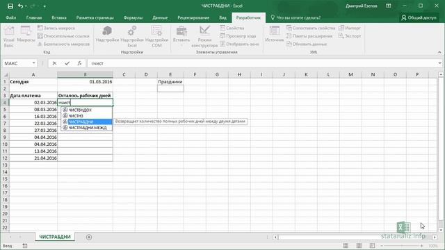445x250 pixels.
Task: Open the Macros dialog
Action: click(26, 34)
